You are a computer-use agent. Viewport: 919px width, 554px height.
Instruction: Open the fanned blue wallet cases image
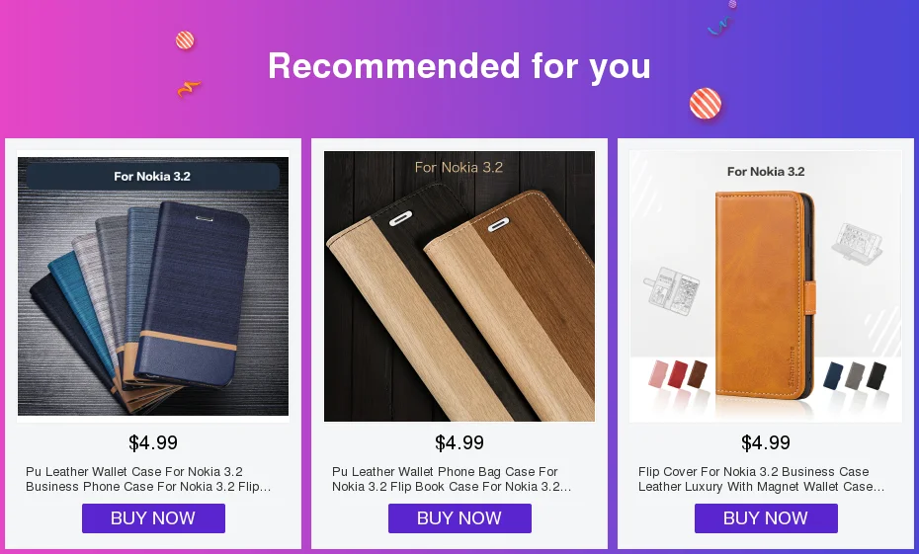pos(153,286)
